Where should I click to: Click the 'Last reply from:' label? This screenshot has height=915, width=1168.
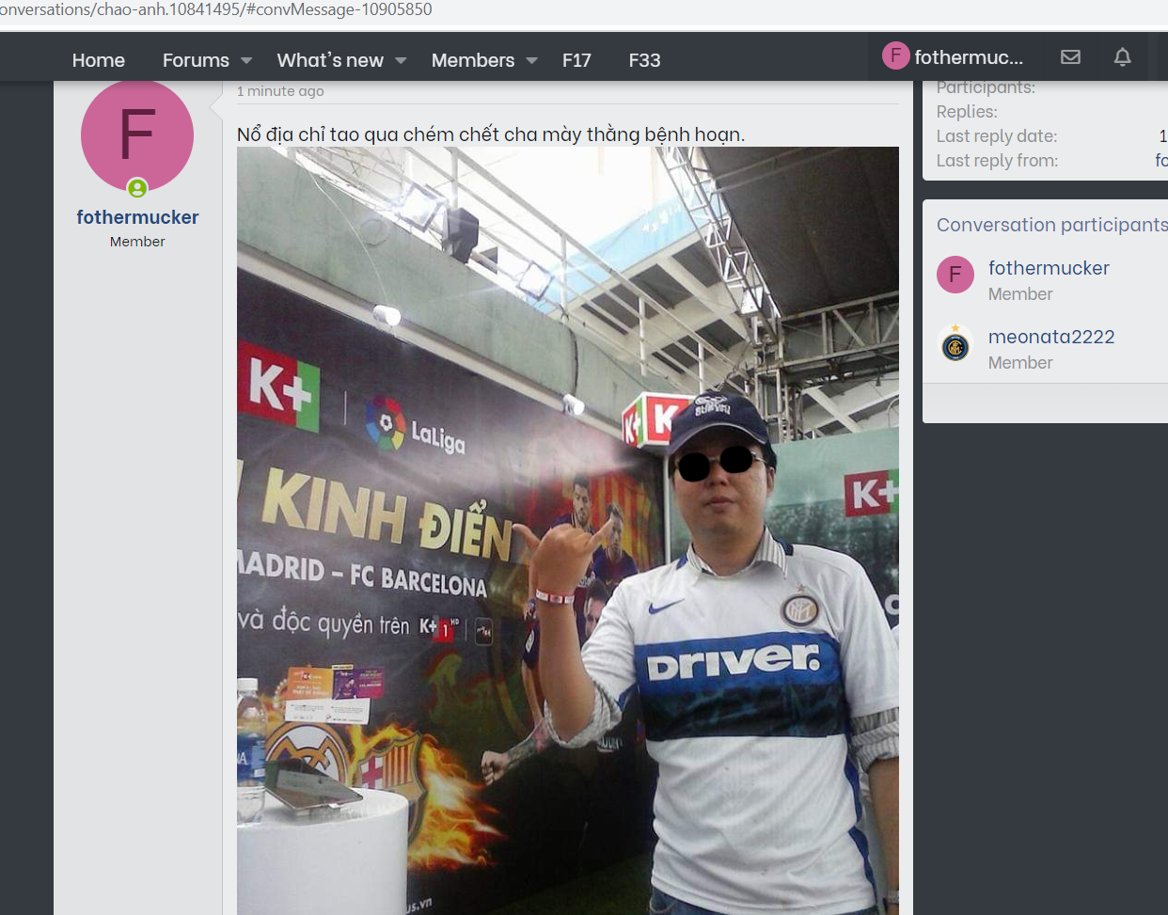coord(997,161)
